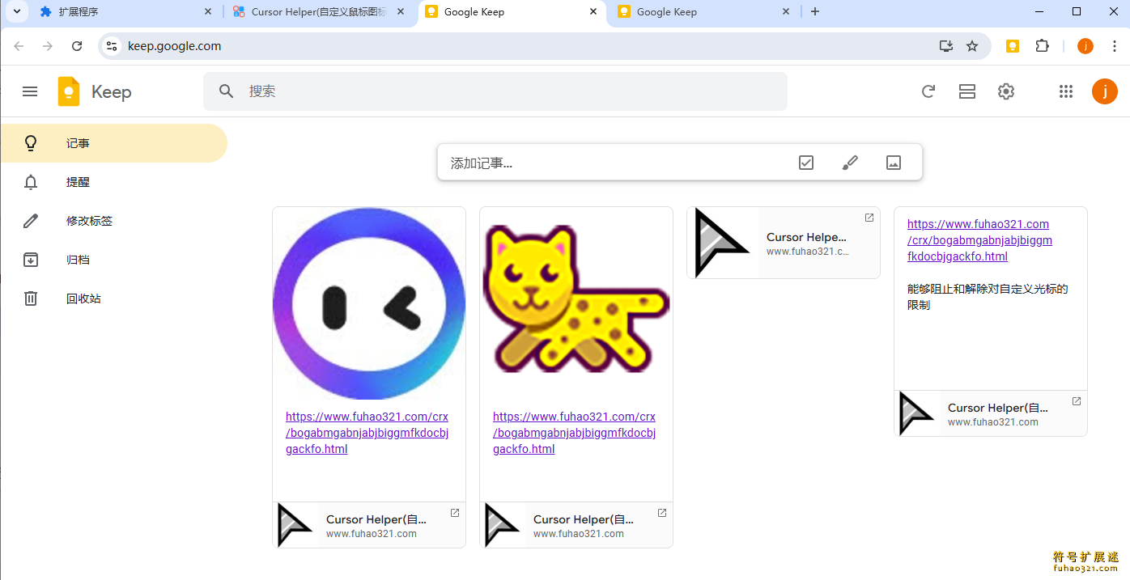The width and height of the screenshot is (1130, 580).
Task: Switch to list view layout icon
Action: pyautogui.click(x=967, y=91)
